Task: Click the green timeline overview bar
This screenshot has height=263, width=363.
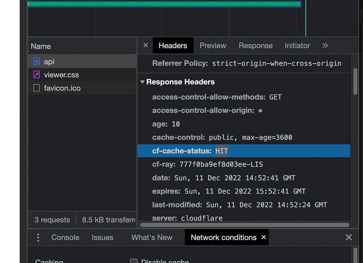Action: tap(163, 4)
